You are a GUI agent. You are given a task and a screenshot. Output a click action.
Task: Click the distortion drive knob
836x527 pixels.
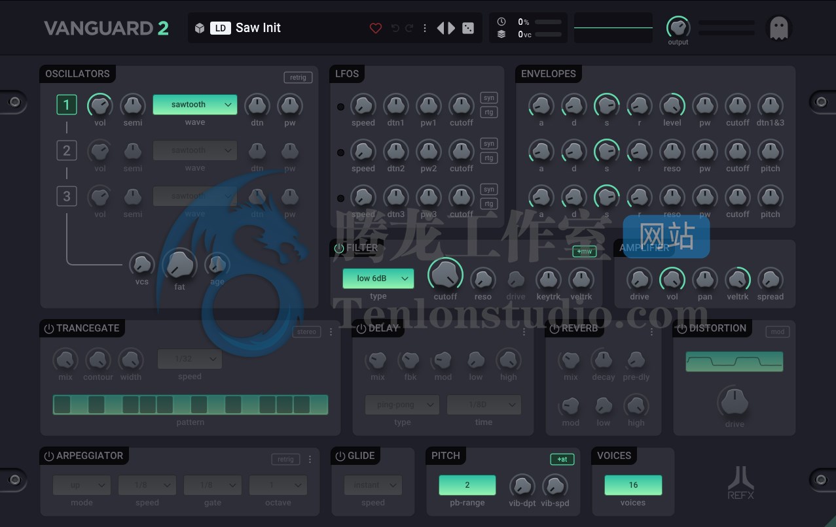pos(735,402)
